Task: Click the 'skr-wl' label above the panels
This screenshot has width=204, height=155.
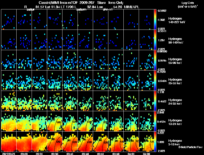Action: [x=107, y=9]
